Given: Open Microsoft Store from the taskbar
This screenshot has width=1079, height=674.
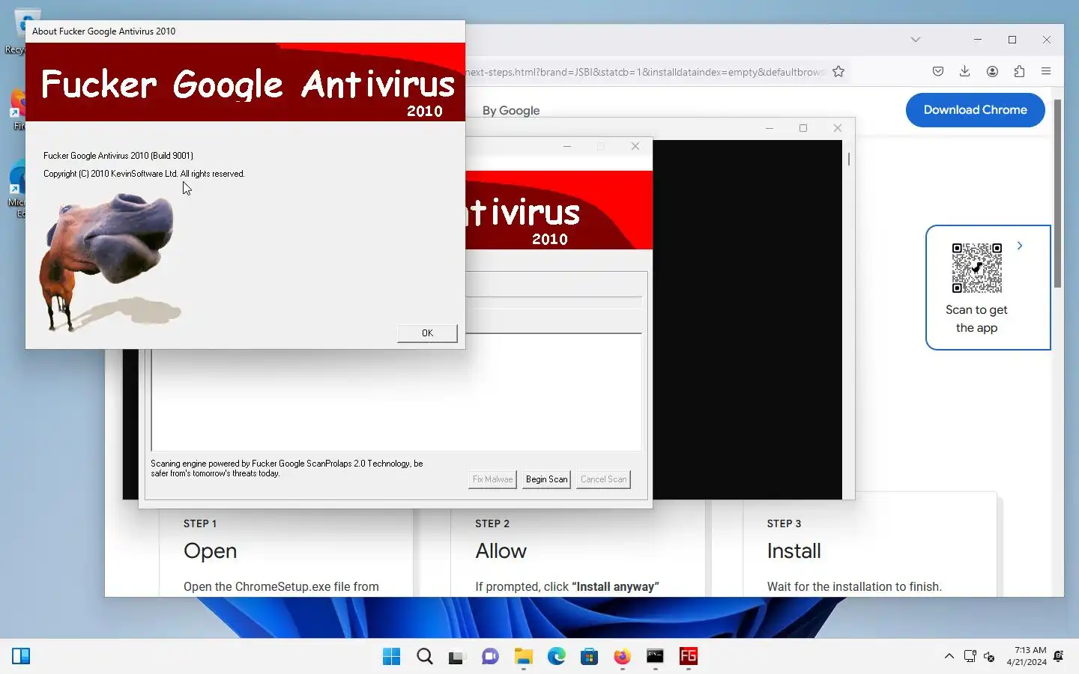Looking at the screenshot, I should coord(589,657).
